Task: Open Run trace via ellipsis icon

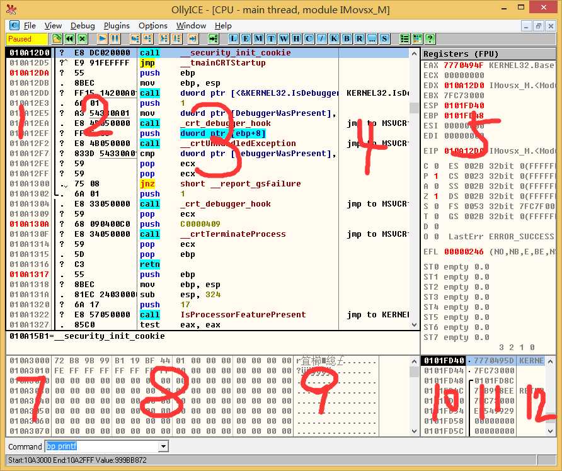Action: [372, 38]
